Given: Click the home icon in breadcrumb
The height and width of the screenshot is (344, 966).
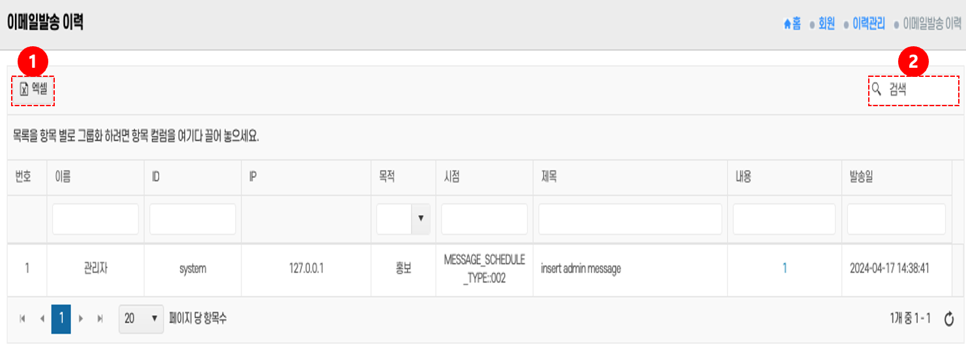Looking at the screenshot, I should tap(787, 25).
